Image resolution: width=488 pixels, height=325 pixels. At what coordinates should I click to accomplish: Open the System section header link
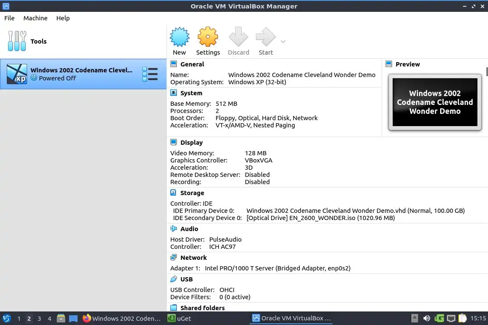191,93
